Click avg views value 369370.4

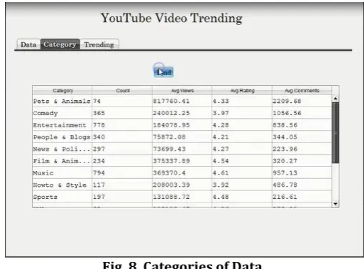point(169,173)
